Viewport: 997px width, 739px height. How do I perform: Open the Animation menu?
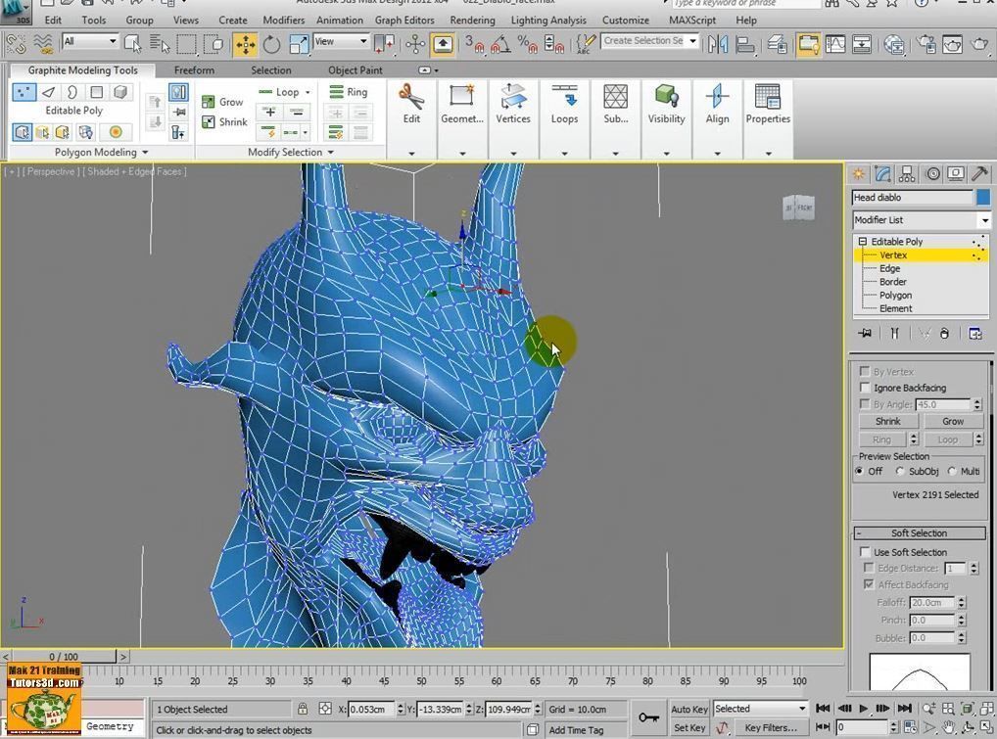tap(339, 20)
